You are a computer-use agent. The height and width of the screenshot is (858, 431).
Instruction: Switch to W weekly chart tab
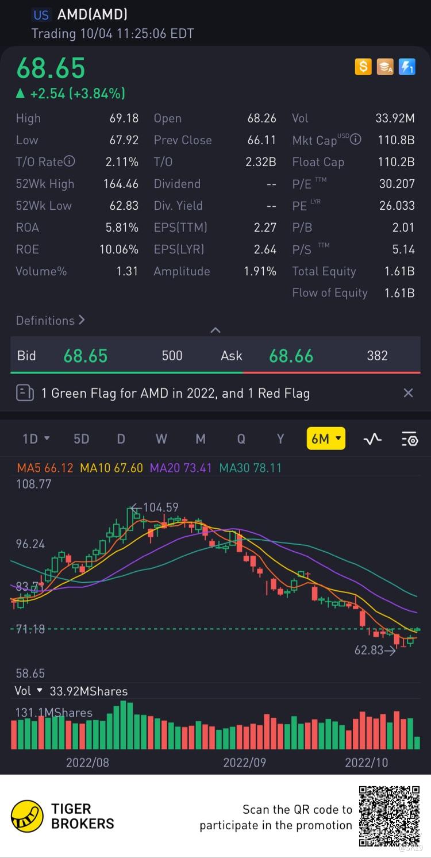161,439
